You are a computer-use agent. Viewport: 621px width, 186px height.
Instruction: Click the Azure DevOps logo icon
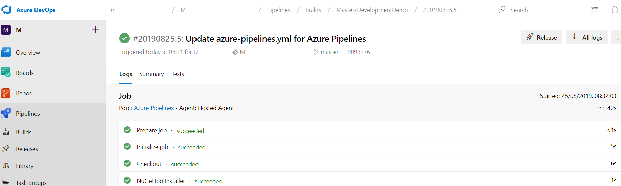tap(6, 10)
